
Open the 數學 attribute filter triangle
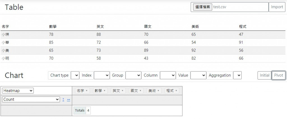[105, 91]
